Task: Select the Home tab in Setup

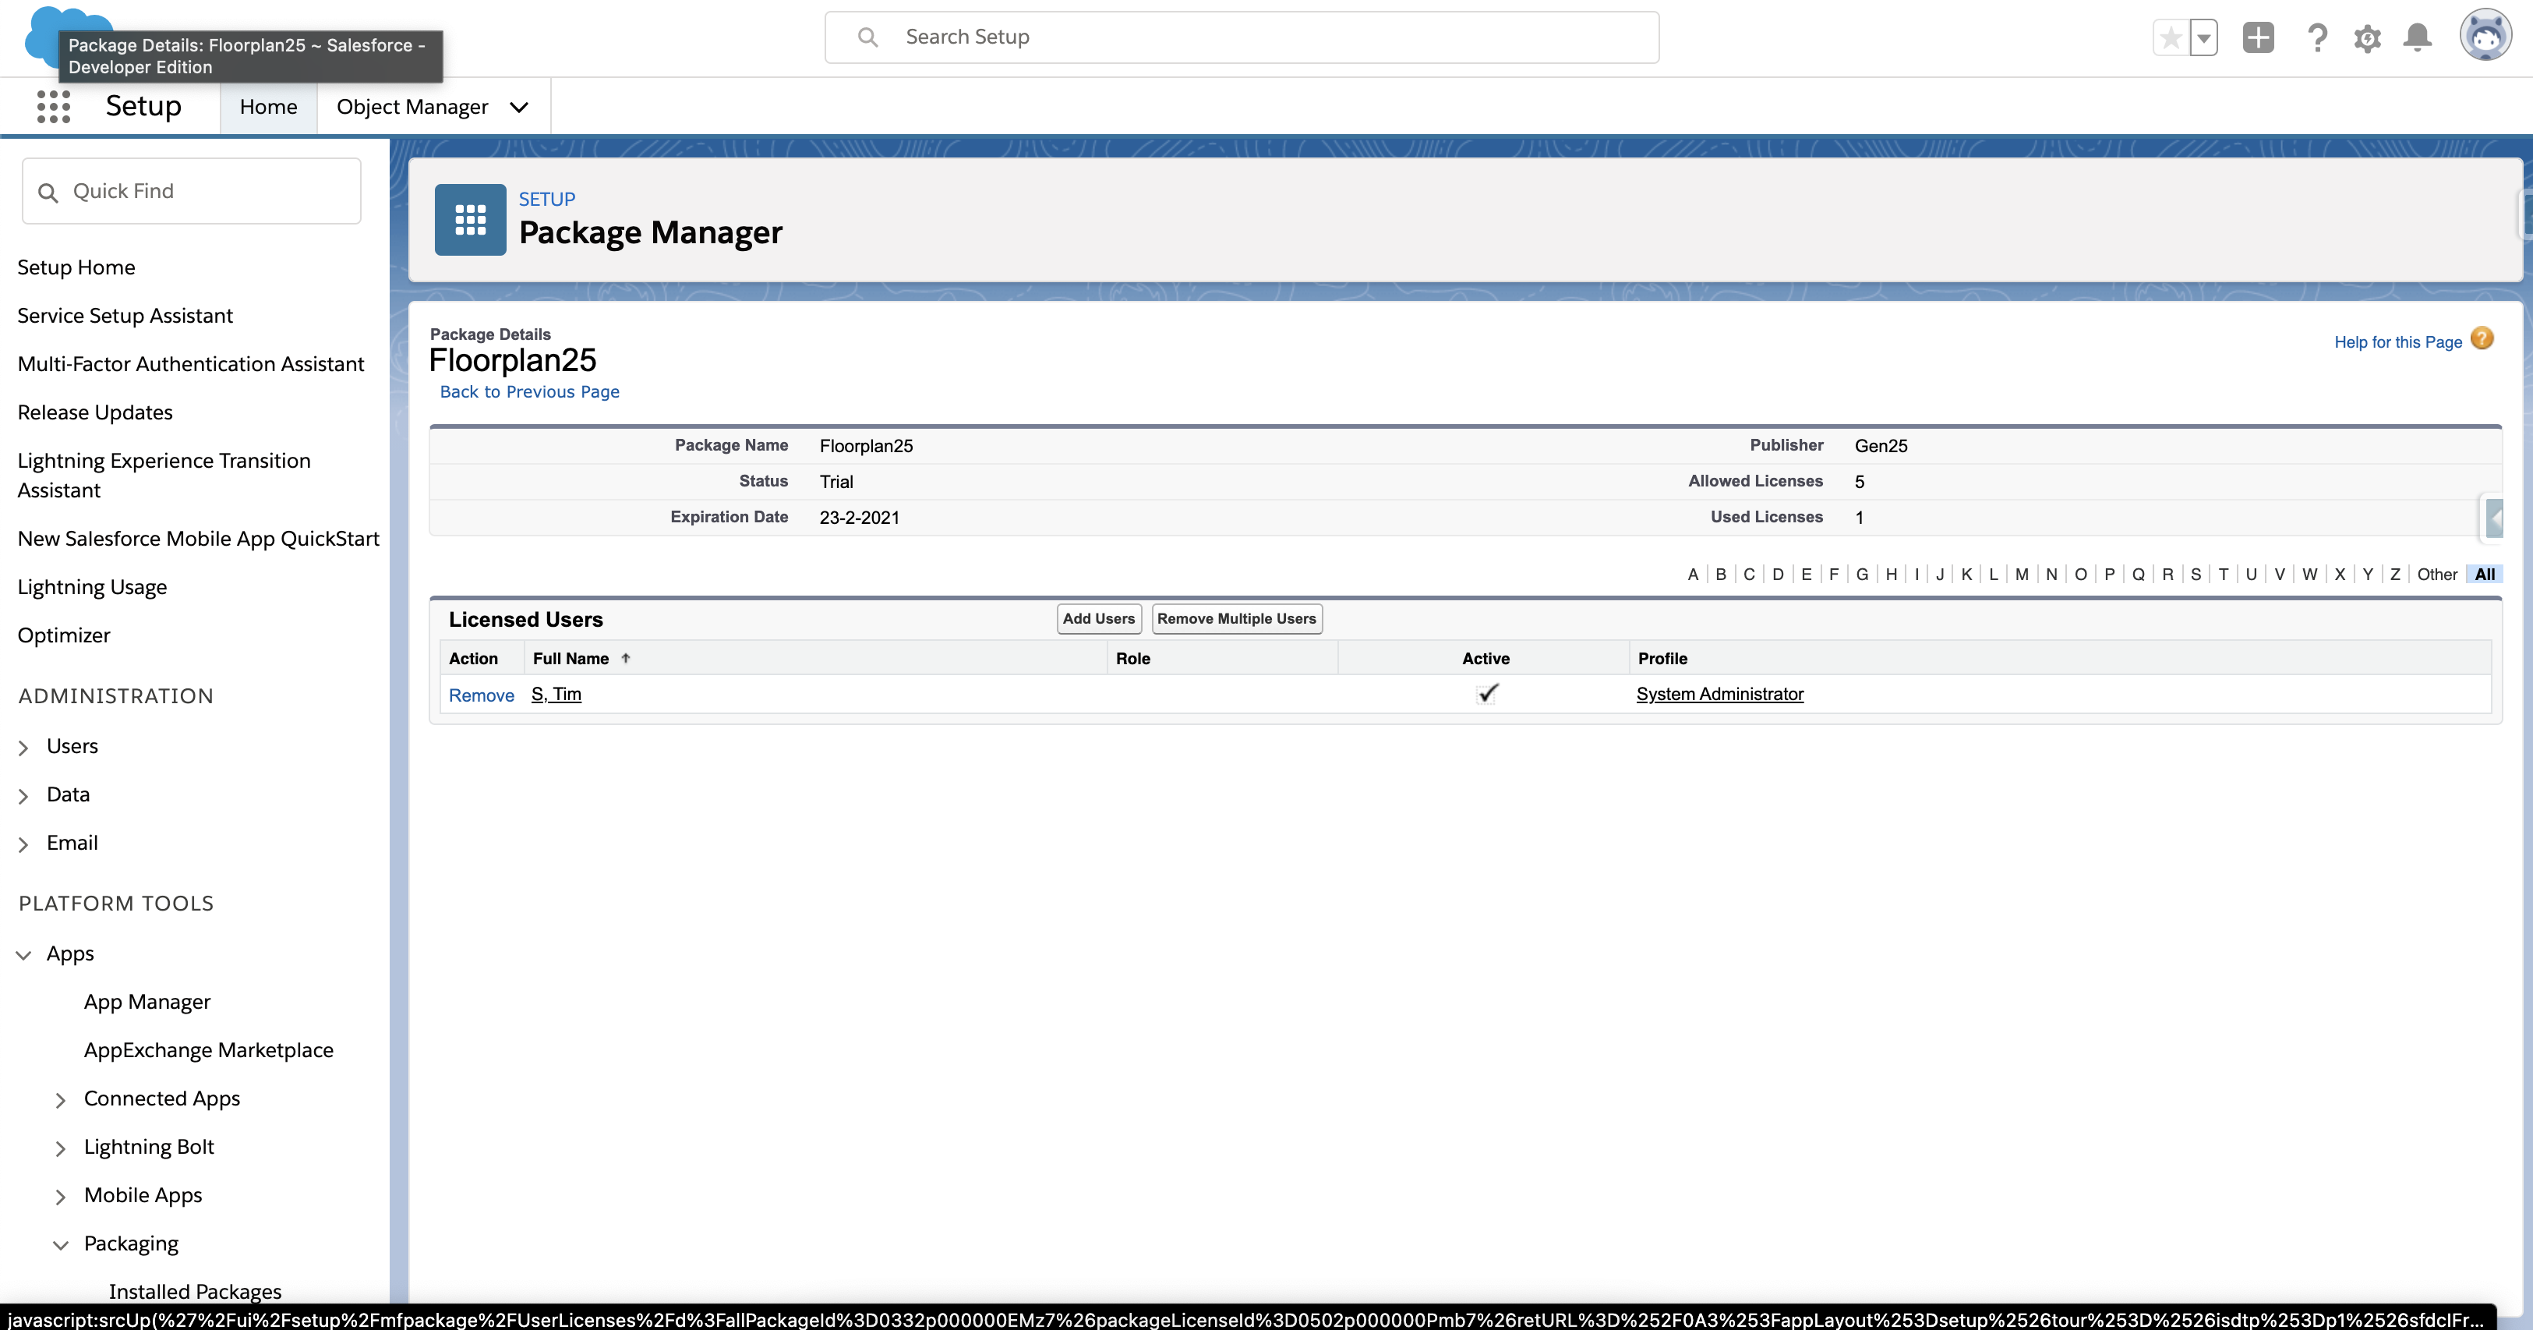Action: click(267, 106)
